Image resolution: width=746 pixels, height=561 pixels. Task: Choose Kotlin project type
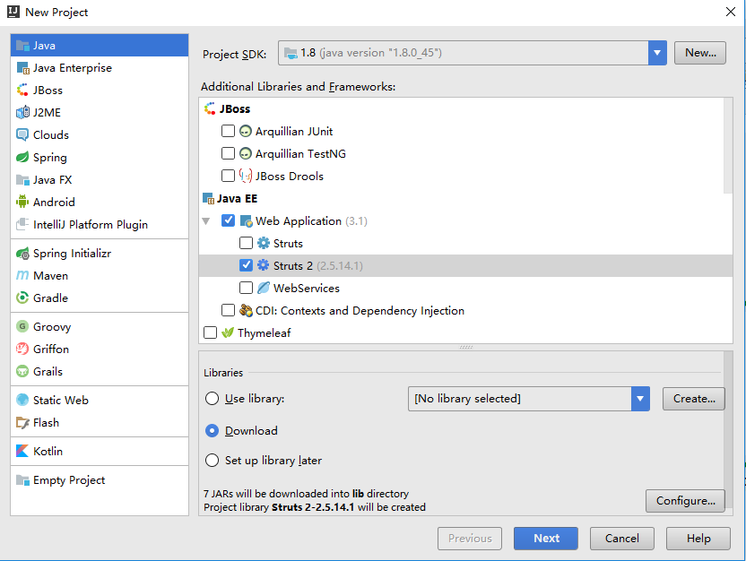(x=100, y=451)
